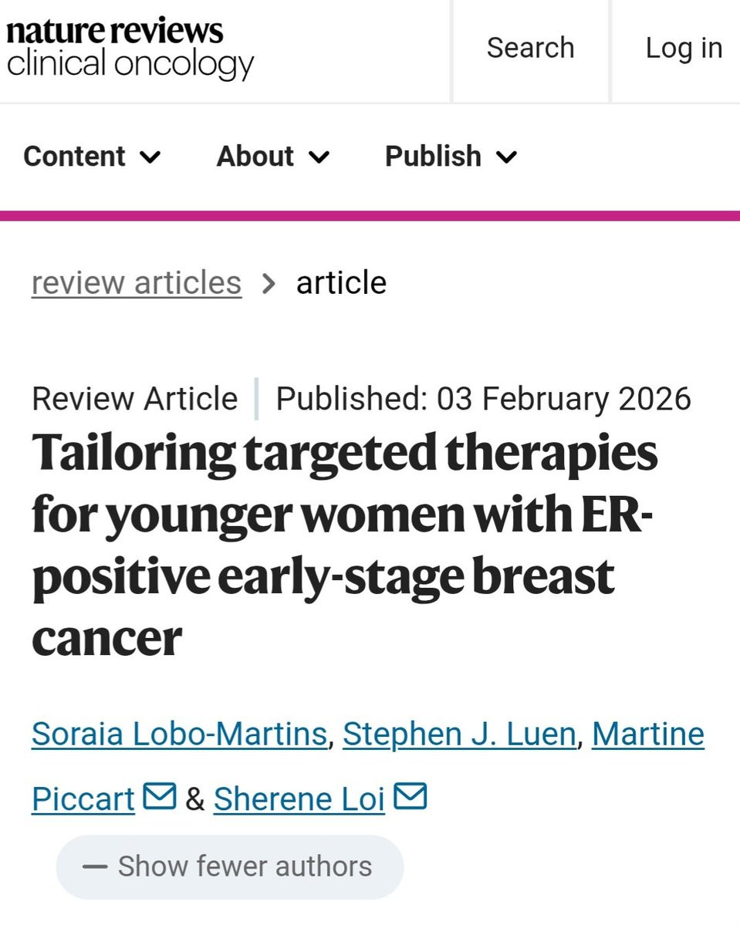Image resolution: width=740 pixels, height=925 pixels.
Task: Click the article title heading
Action: 344,545
